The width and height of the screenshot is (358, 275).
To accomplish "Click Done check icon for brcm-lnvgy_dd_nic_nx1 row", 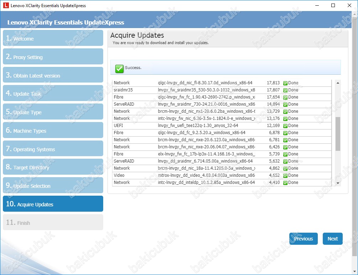I will point(285,112).
